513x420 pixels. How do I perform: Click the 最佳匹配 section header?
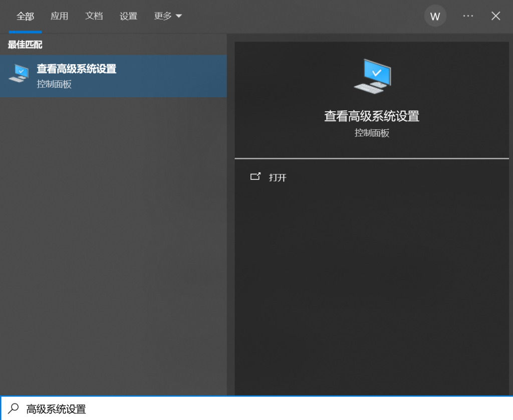tap(25, 45)
